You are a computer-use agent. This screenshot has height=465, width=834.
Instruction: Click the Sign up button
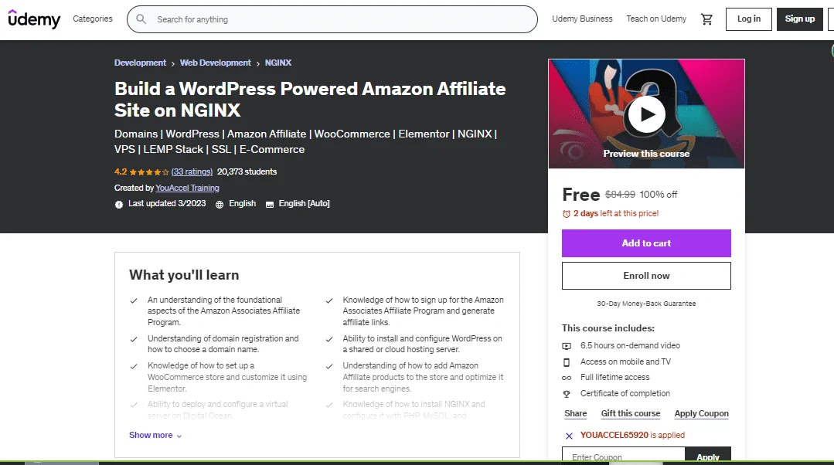click(x=799, y=19)
